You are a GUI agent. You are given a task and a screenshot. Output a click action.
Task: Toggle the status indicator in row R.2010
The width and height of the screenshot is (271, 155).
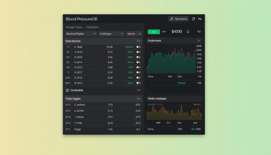point(137,52)
